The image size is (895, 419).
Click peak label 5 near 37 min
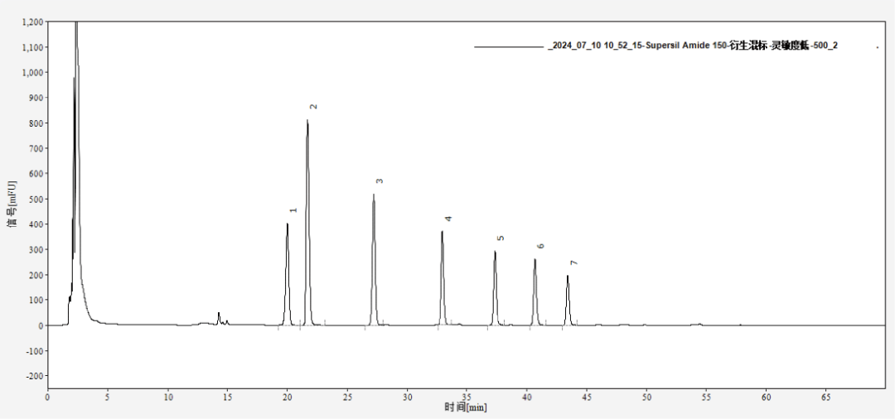click(x=500, y=238)
